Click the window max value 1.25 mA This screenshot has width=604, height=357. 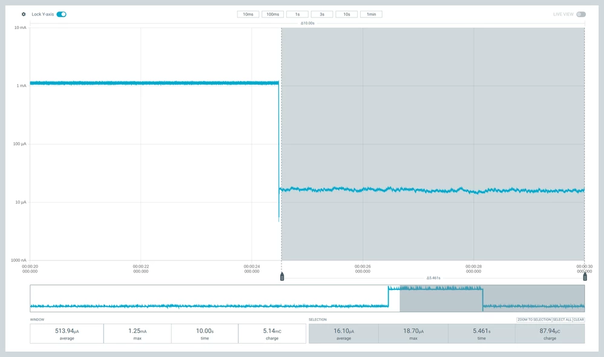(x=137, y=331)
